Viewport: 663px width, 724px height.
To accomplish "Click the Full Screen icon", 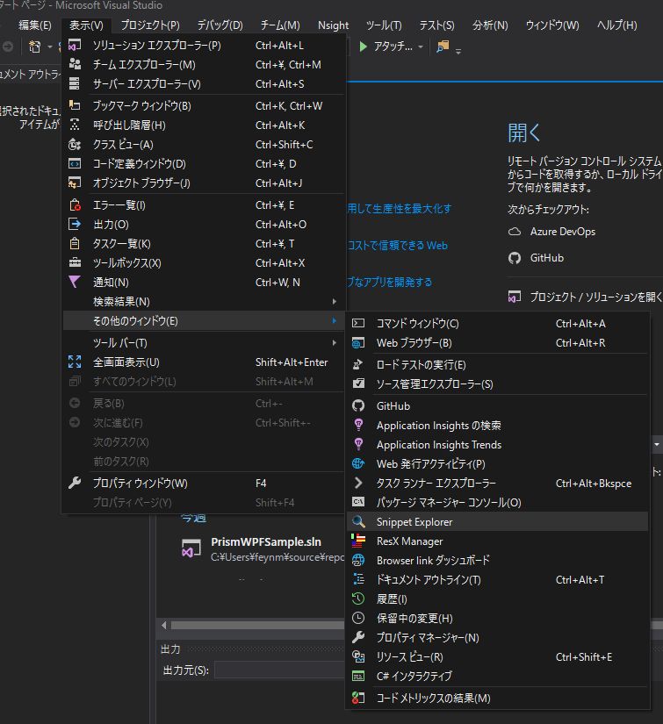I will (x=75, y=362).
